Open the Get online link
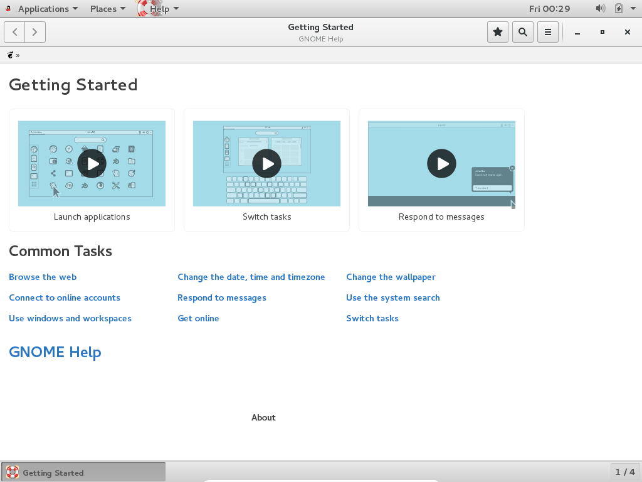This screenshot has height=482, width=642. [198, 318]
